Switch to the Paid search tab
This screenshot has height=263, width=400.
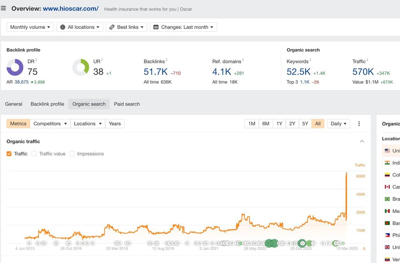pos(127,104)
